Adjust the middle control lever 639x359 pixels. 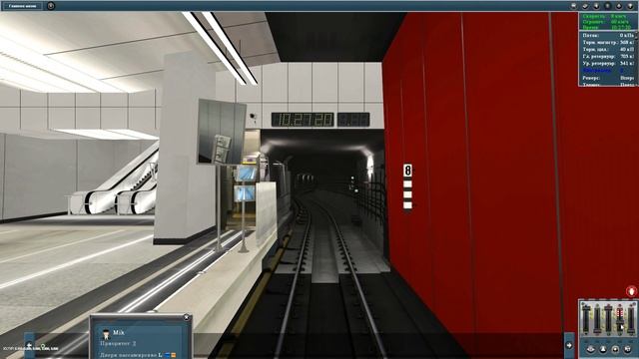[608, 318]
